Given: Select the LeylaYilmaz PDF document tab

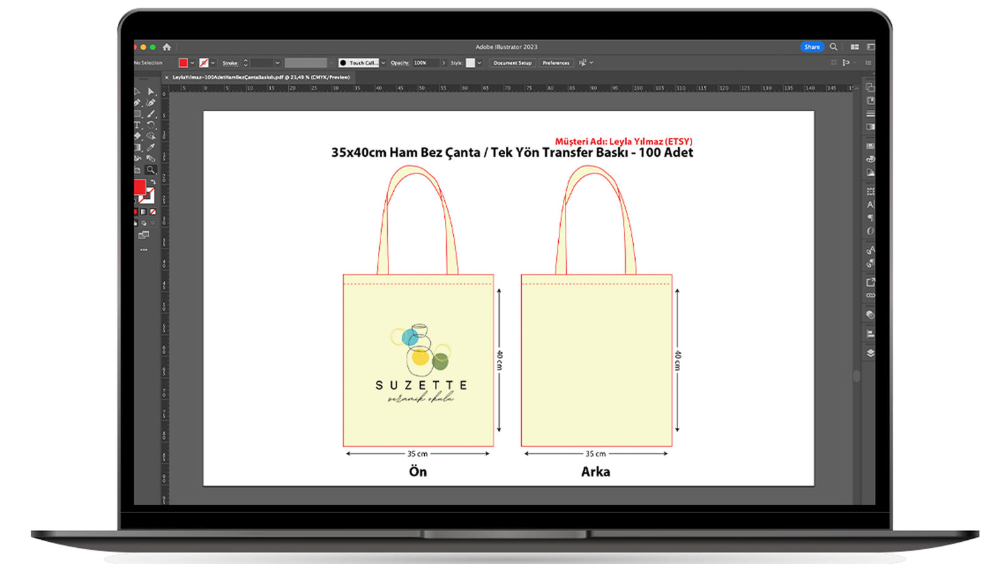Looking at the screenshot, I should 261,78.
